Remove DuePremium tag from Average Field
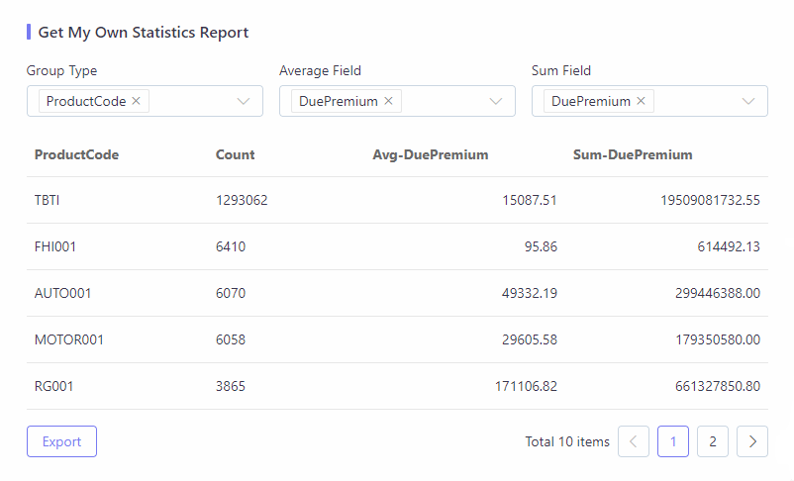The height and width of the screenshot is (481, 794). [388, 101]
